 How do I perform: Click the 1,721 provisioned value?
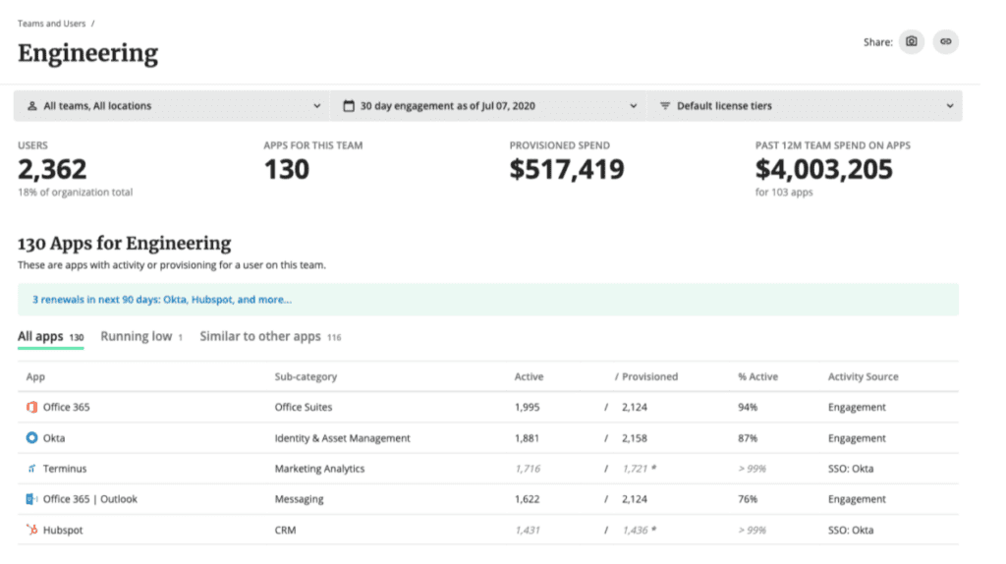[x=636, y=469]
